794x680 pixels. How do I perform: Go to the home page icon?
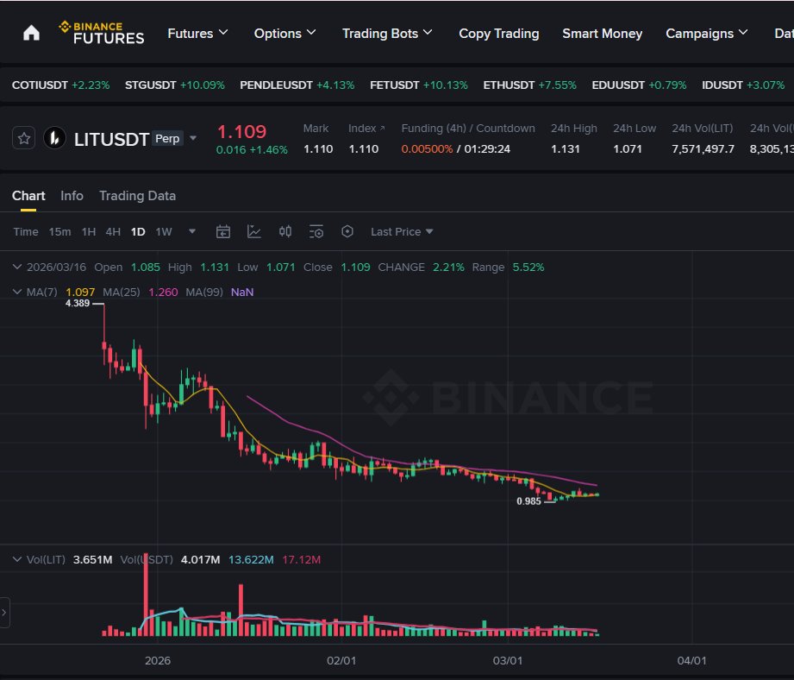(x=31, y=34)
